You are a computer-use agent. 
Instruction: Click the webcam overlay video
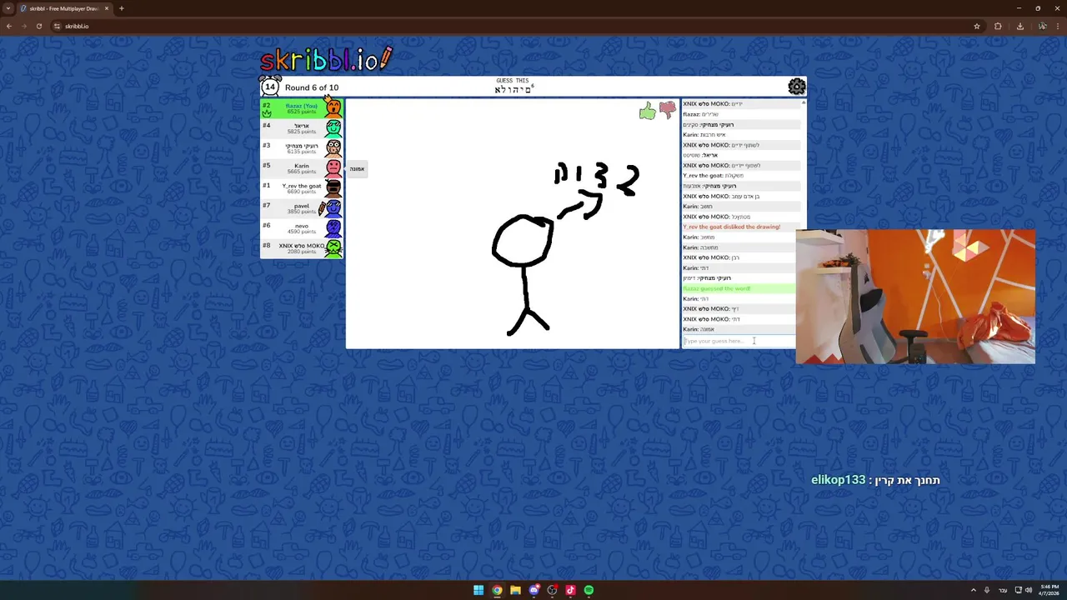(x=915, y=297)
